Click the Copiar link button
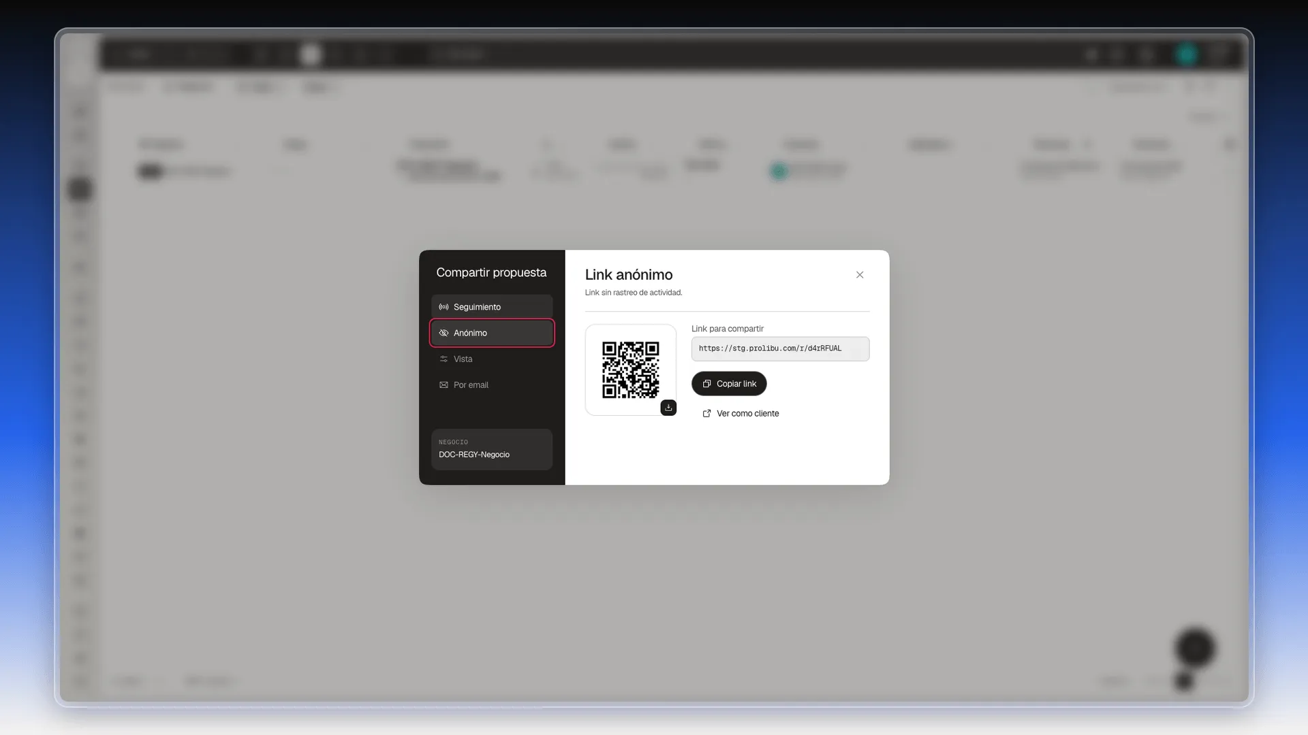 (728, 384)
